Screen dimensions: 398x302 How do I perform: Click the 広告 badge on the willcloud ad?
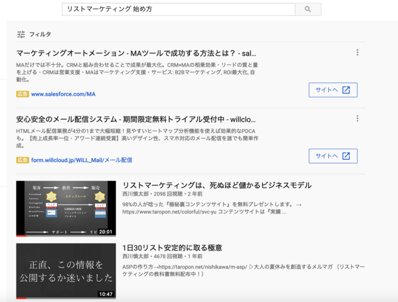(x=22, y=160)
